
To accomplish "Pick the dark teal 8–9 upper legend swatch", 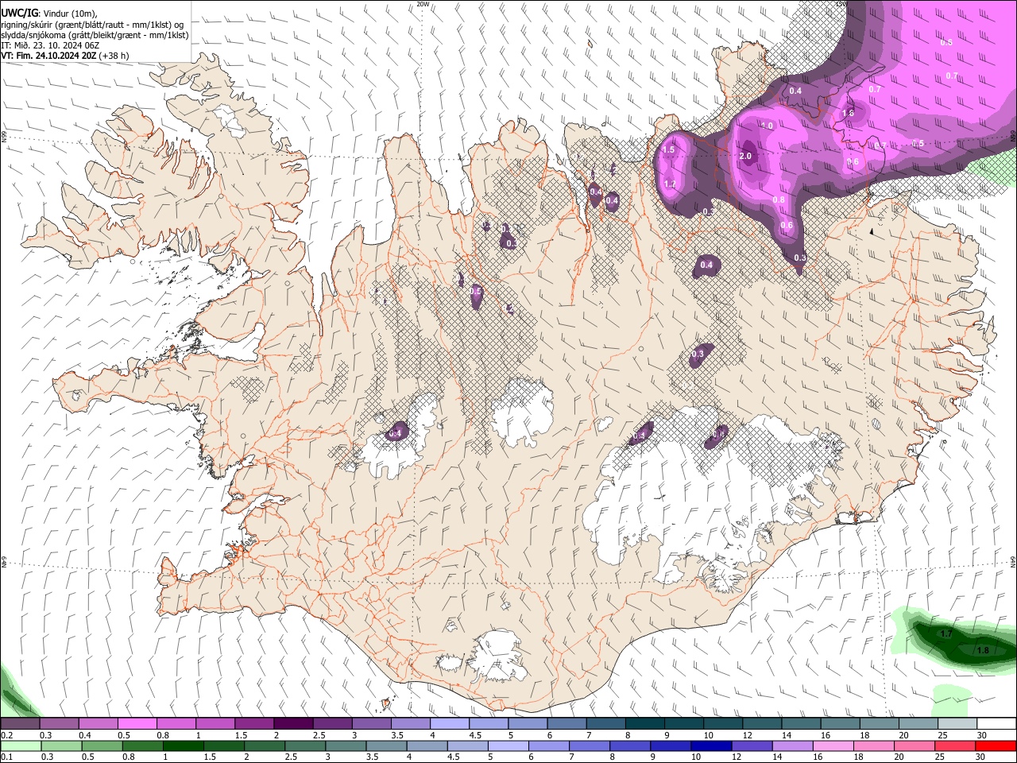I will (644, 723).
